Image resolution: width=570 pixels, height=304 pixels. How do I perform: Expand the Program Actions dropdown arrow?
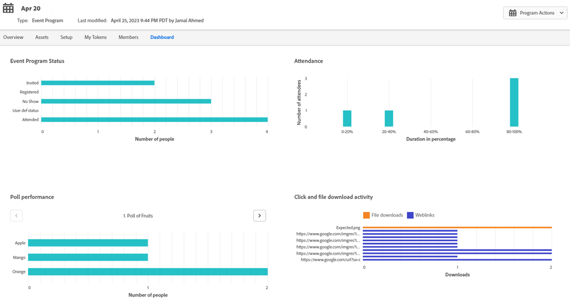click(x=561, y=13)
